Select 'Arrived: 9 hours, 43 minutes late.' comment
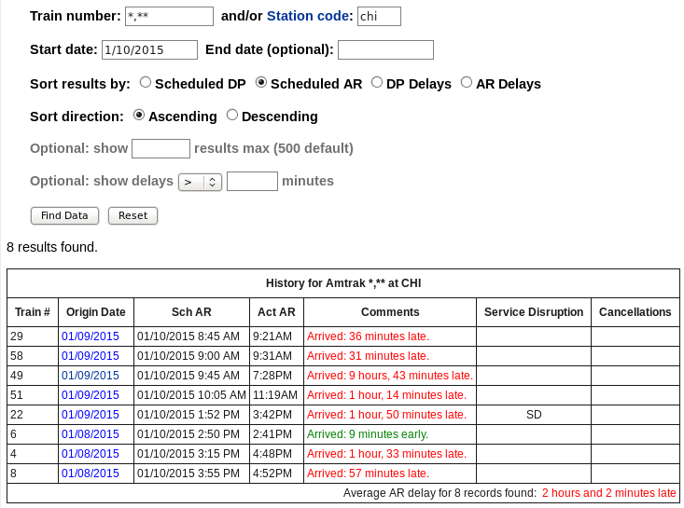 390,376
